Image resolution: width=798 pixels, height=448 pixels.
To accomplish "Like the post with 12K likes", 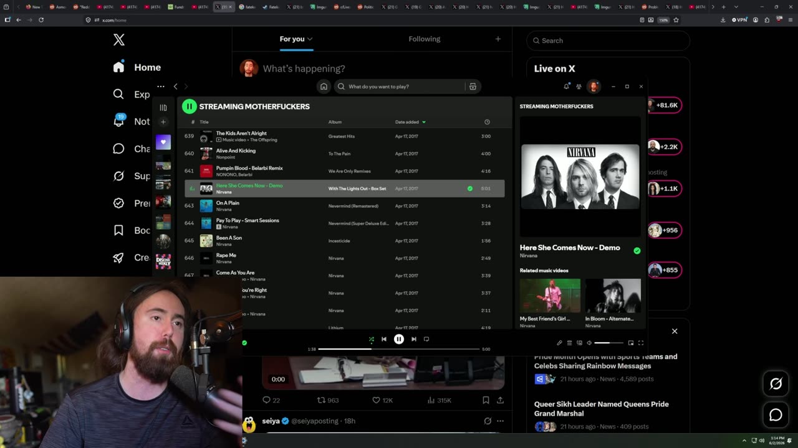I will pos(382,400).
